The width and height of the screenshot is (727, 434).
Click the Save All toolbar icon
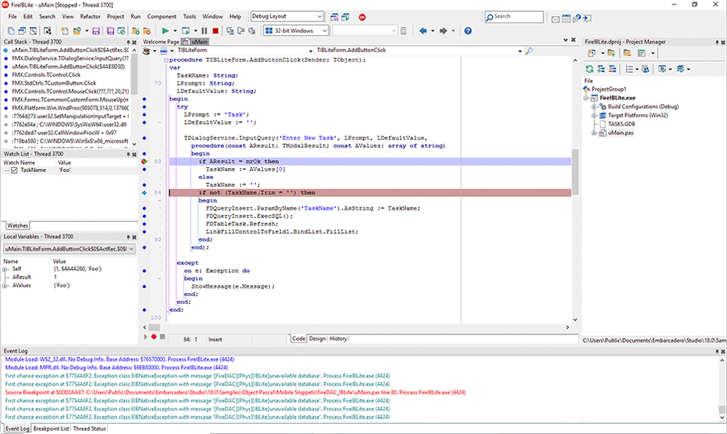click(111, 31)
